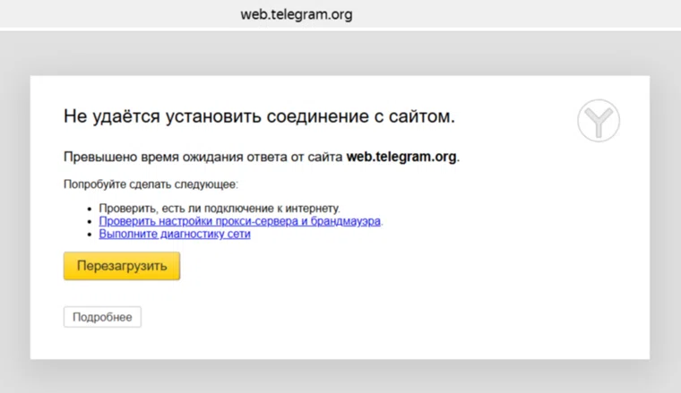
Task: Open the proxy and firewall settings link
Action: click(x=239, y=221)
